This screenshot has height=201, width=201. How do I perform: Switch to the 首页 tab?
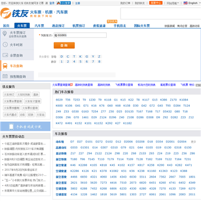[6, 26]
